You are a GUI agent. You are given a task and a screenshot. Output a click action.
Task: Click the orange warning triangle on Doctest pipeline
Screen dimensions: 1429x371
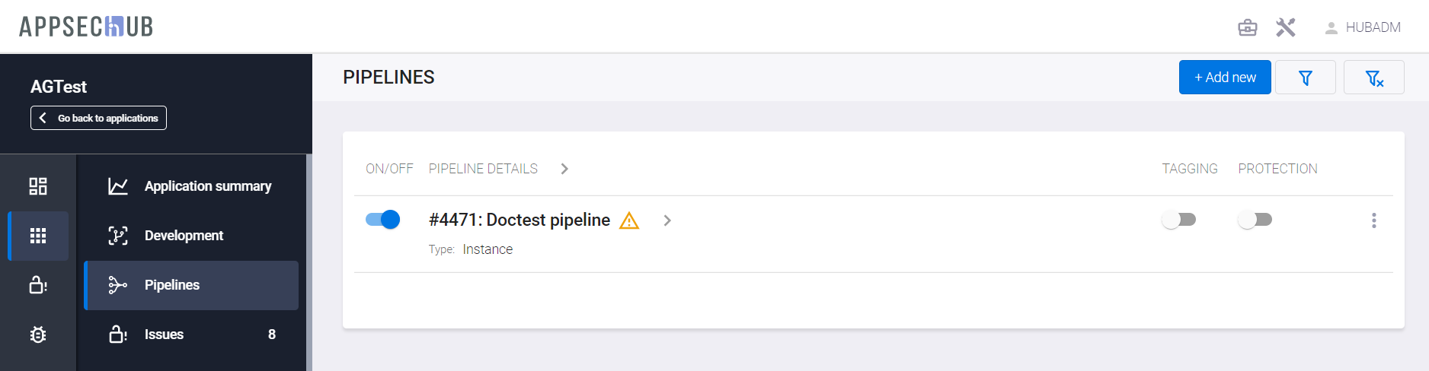tap(629, 220)
